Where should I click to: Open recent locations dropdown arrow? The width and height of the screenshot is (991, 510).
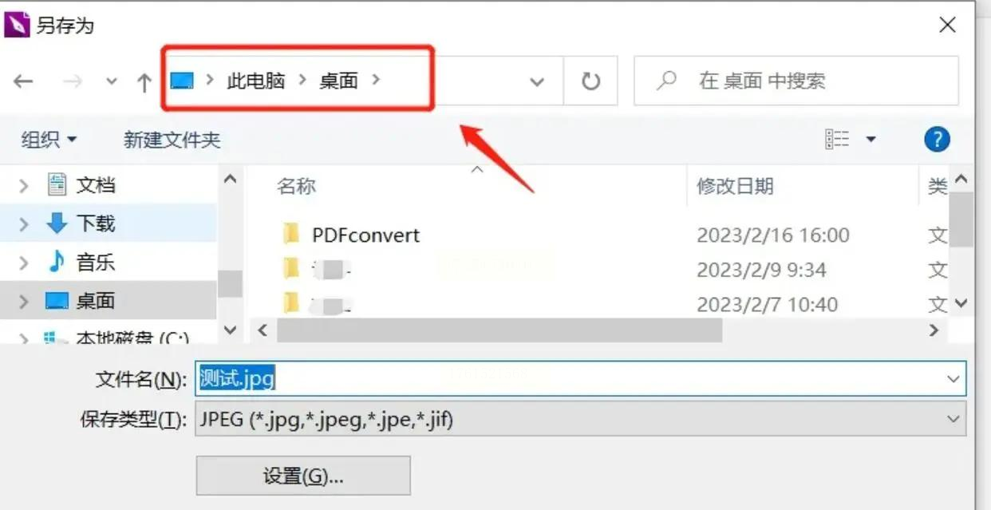click(x=112, y=81)
